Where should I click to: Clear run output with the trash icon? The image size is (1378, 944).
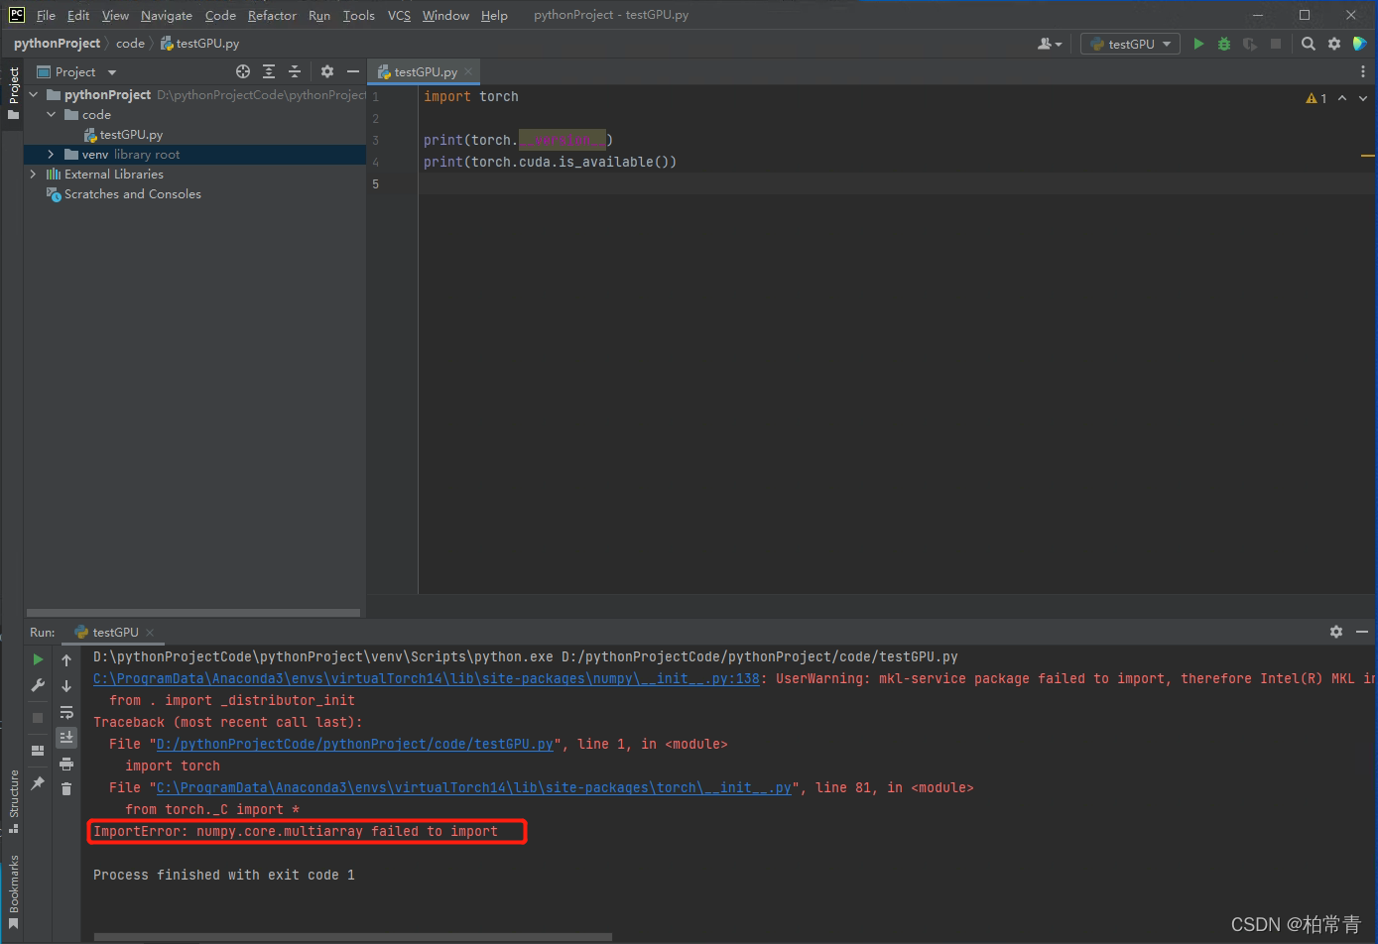[x=66, y=788]
